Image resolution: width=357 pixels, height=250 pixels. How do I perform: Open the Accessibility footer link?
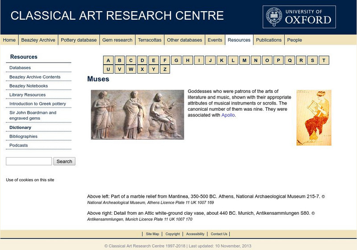point(195,234)
